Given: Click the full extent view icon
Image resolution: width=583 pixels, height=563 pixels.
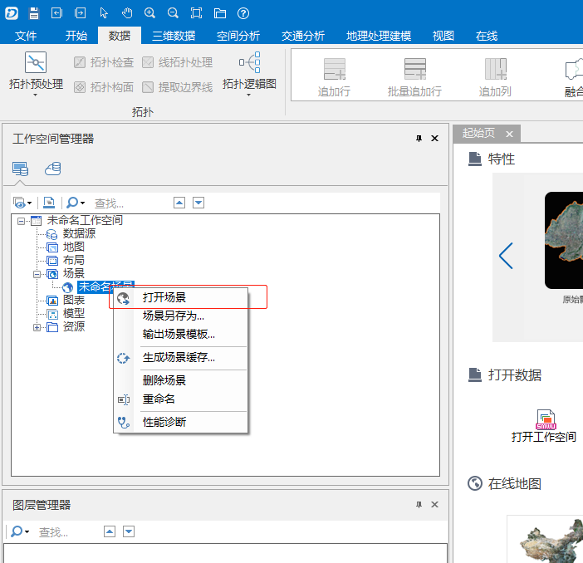Looking at the screenshot, I should pyautogui.click(x=196, y=12).
